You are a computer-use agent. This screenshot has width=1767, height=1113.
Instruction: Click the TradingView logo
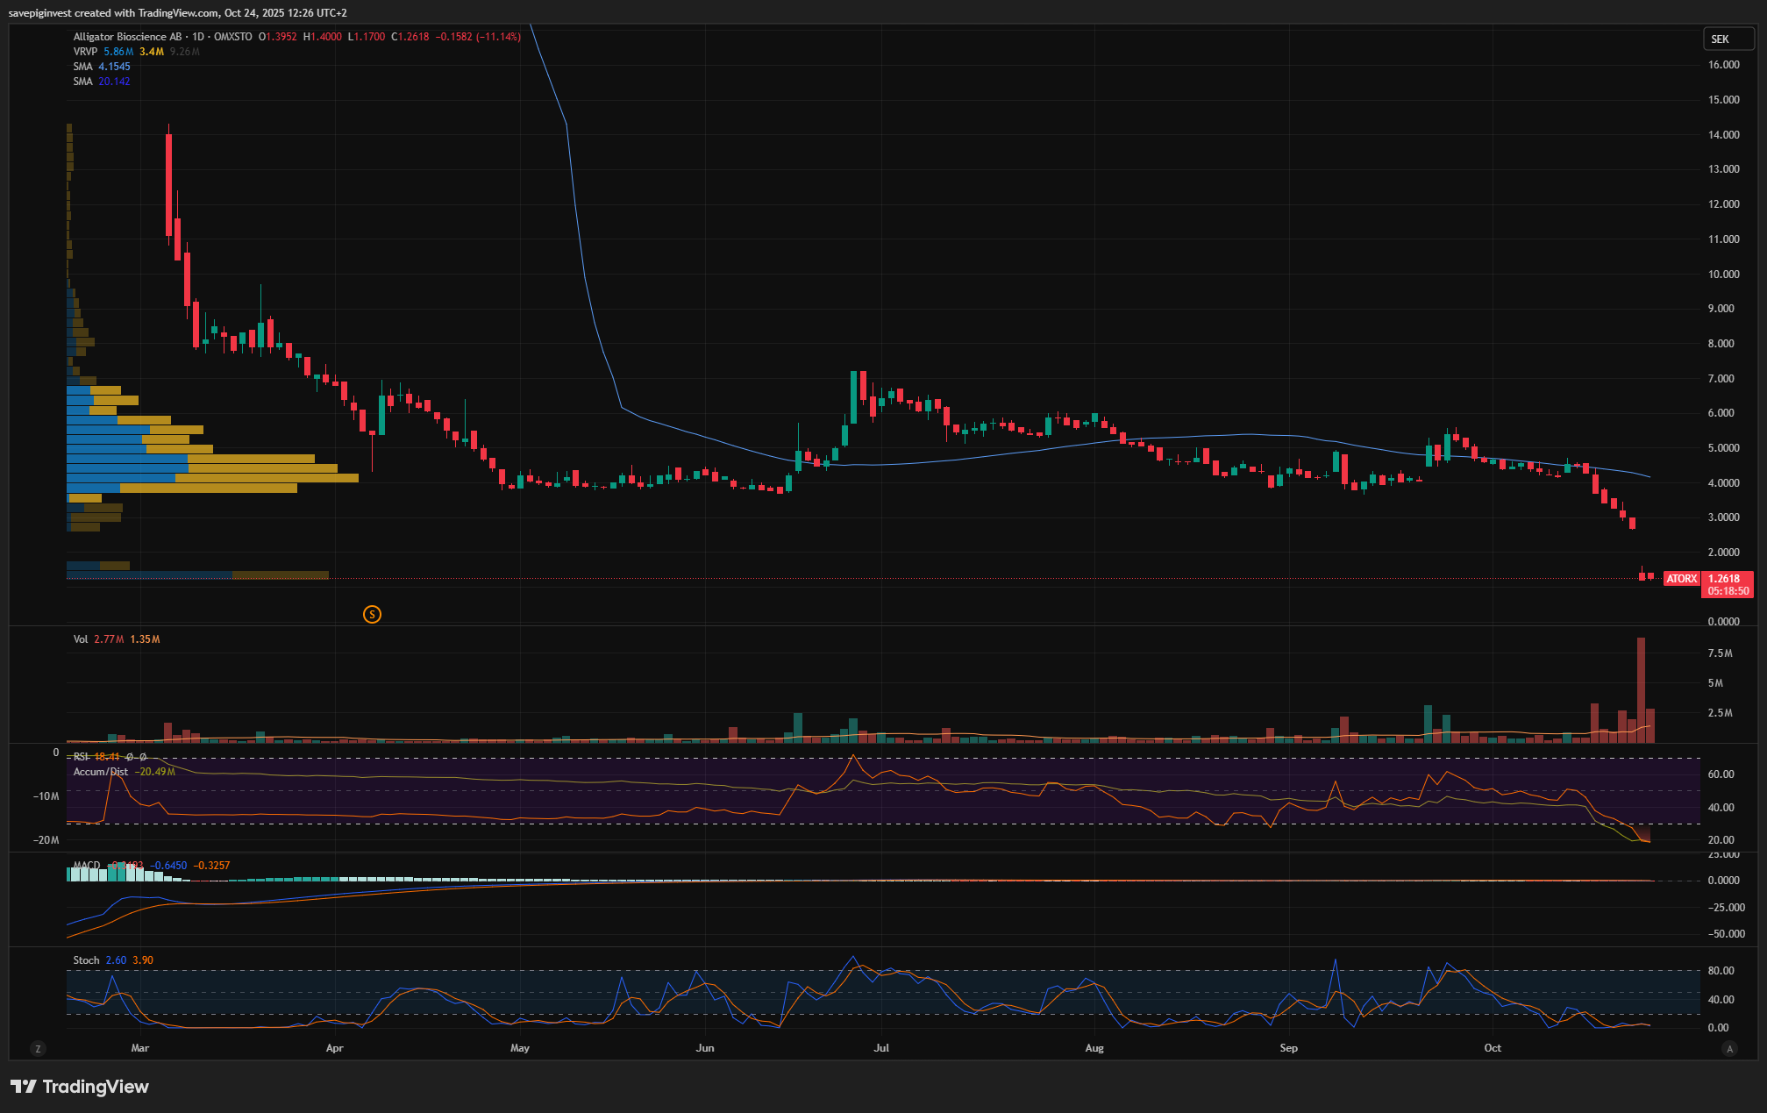tap(80, 1087)
